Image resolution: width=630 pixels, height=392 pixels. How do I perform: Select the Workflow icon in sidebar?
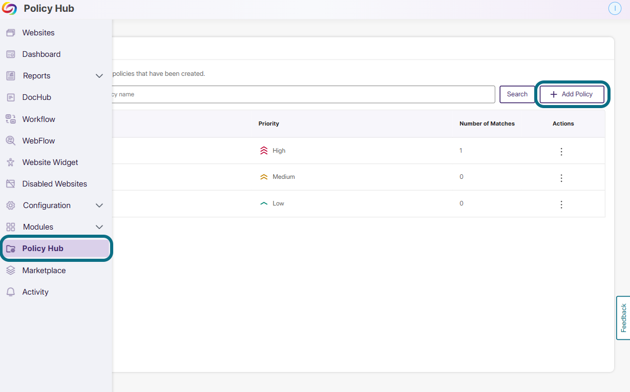[10, 119]
